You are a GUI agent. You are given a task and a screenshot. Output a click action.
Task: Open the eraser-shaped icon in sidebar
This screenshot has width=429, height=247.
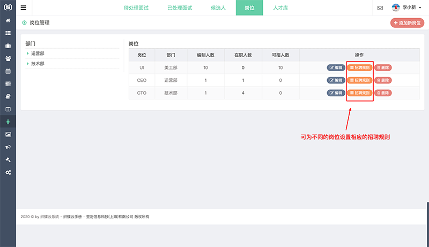8,97
